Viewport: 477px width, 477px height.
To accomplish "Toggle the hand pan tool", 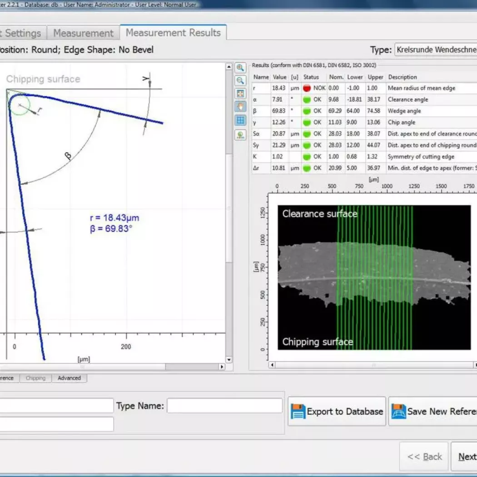I will 240,107.
